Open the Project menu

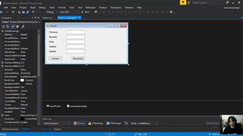pyautogui.click(x=23, y=8)
